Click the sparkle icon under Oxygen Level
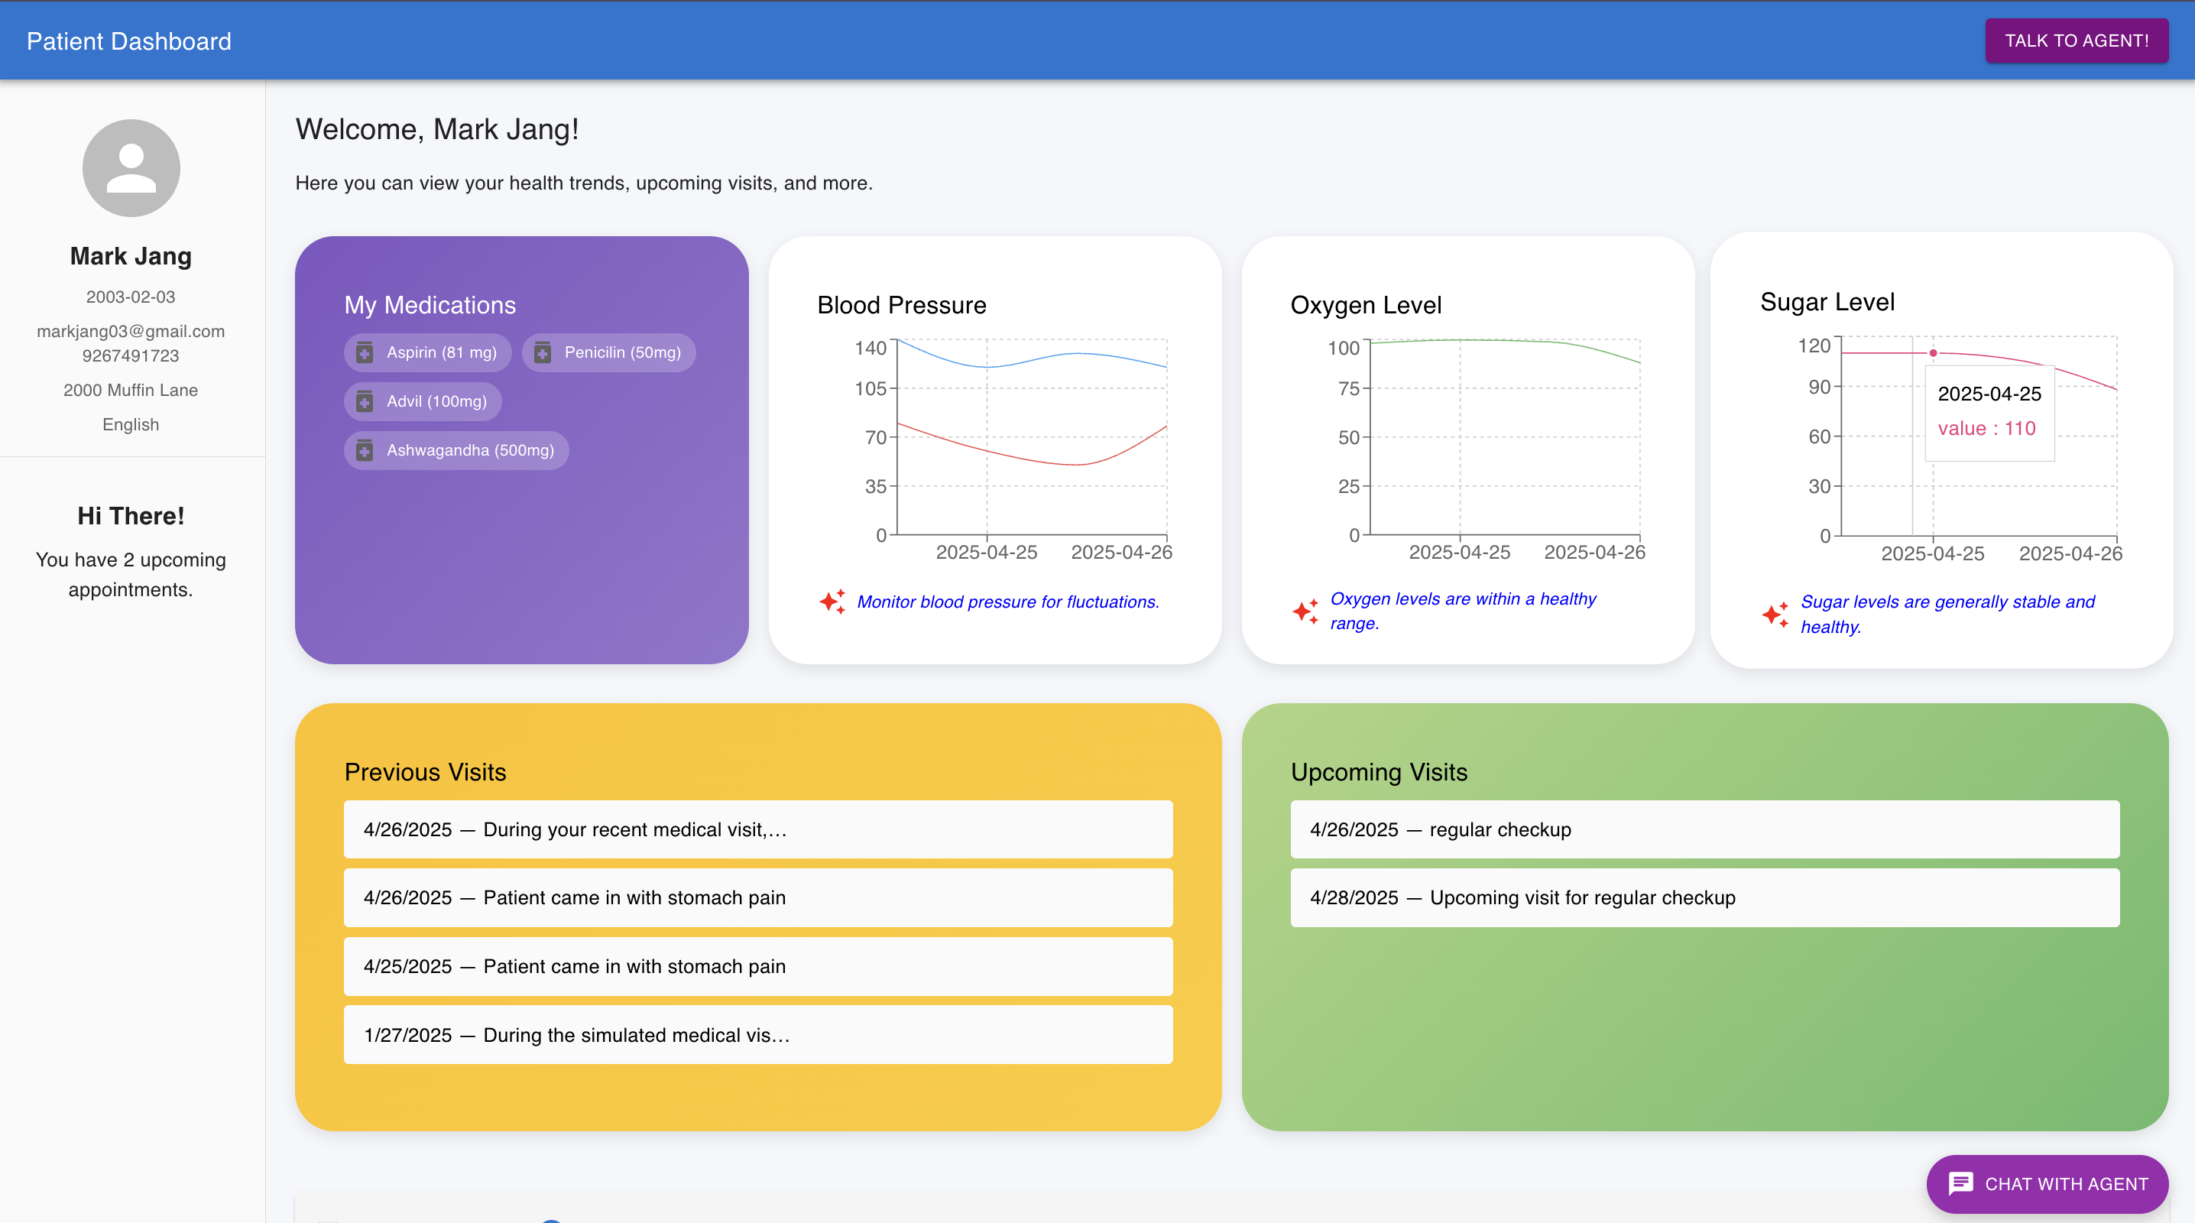This screenshot has height=1223, width=2195. click(1305, 611)
